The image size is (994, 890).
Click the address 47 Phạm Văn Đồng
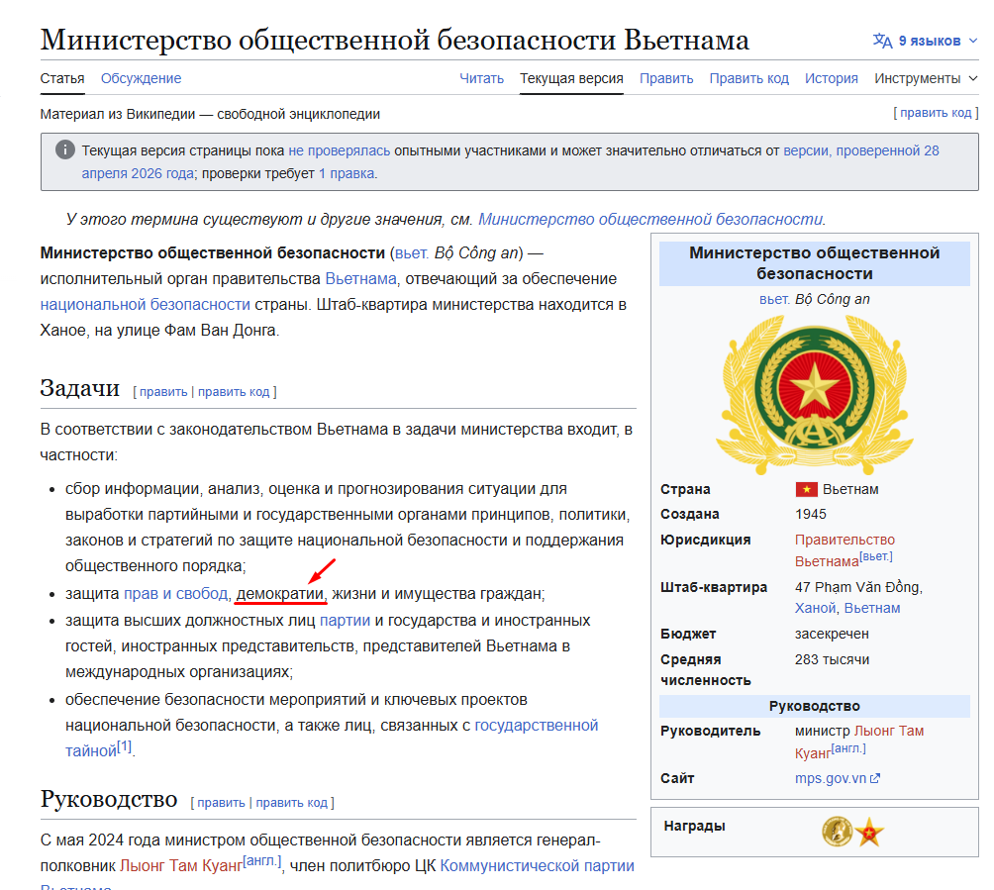coord(858,588)
